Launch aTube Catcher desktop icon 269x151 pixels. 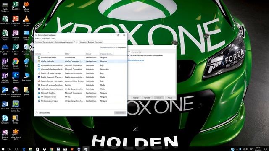click(26, 7)
